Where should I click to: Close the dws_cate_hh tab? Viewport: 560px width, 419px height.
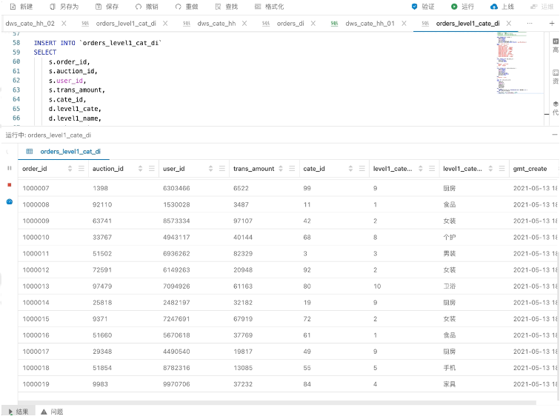point(244,23)
